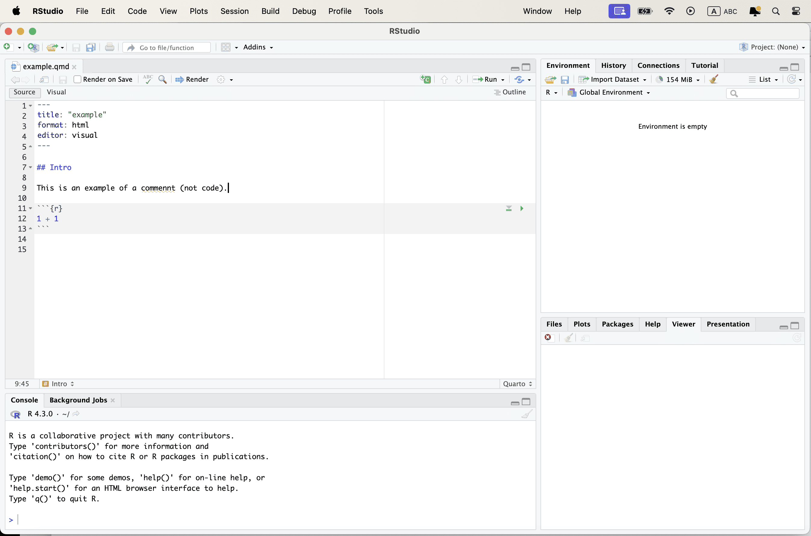The height and width of the screenshot is (536, 811).
Task: Click the Render document icon
Action: click(x=192, y=79)
